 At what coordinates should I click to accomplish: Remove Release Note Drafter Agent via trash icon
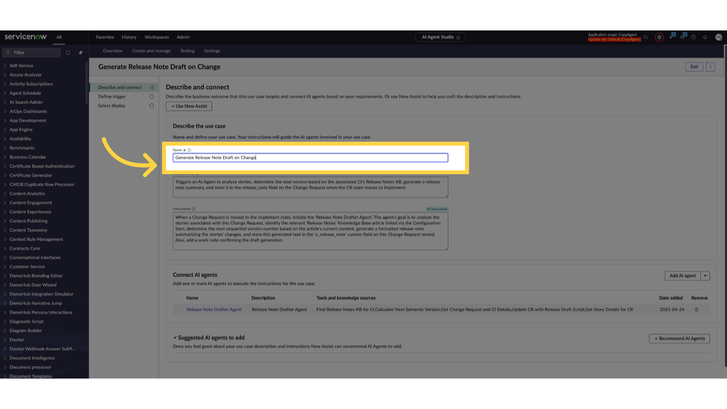697,309
